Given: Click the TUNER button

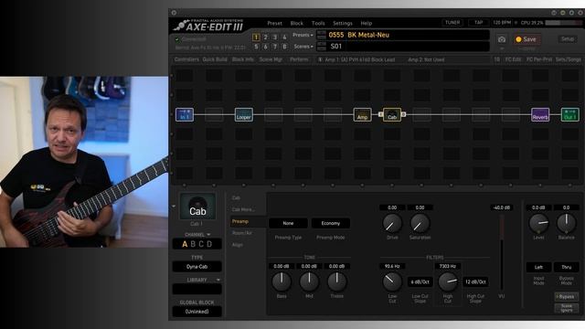Looking at the screenshot, I should 452,22.
